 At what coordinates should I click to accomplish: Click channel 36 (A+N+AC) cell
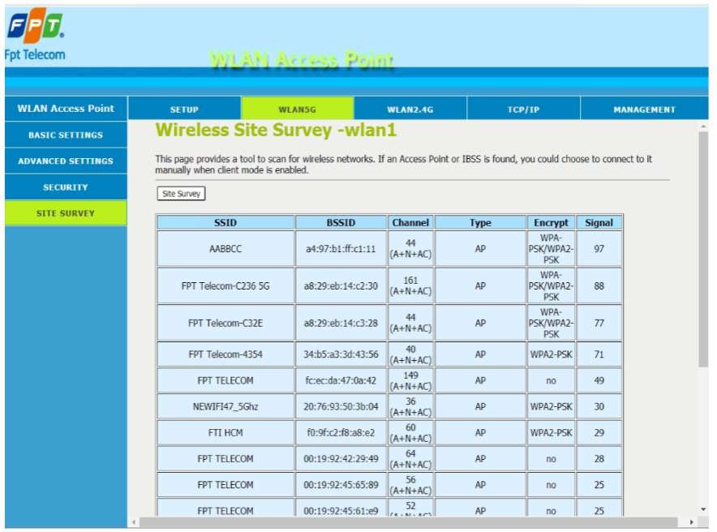click(410, 406)
